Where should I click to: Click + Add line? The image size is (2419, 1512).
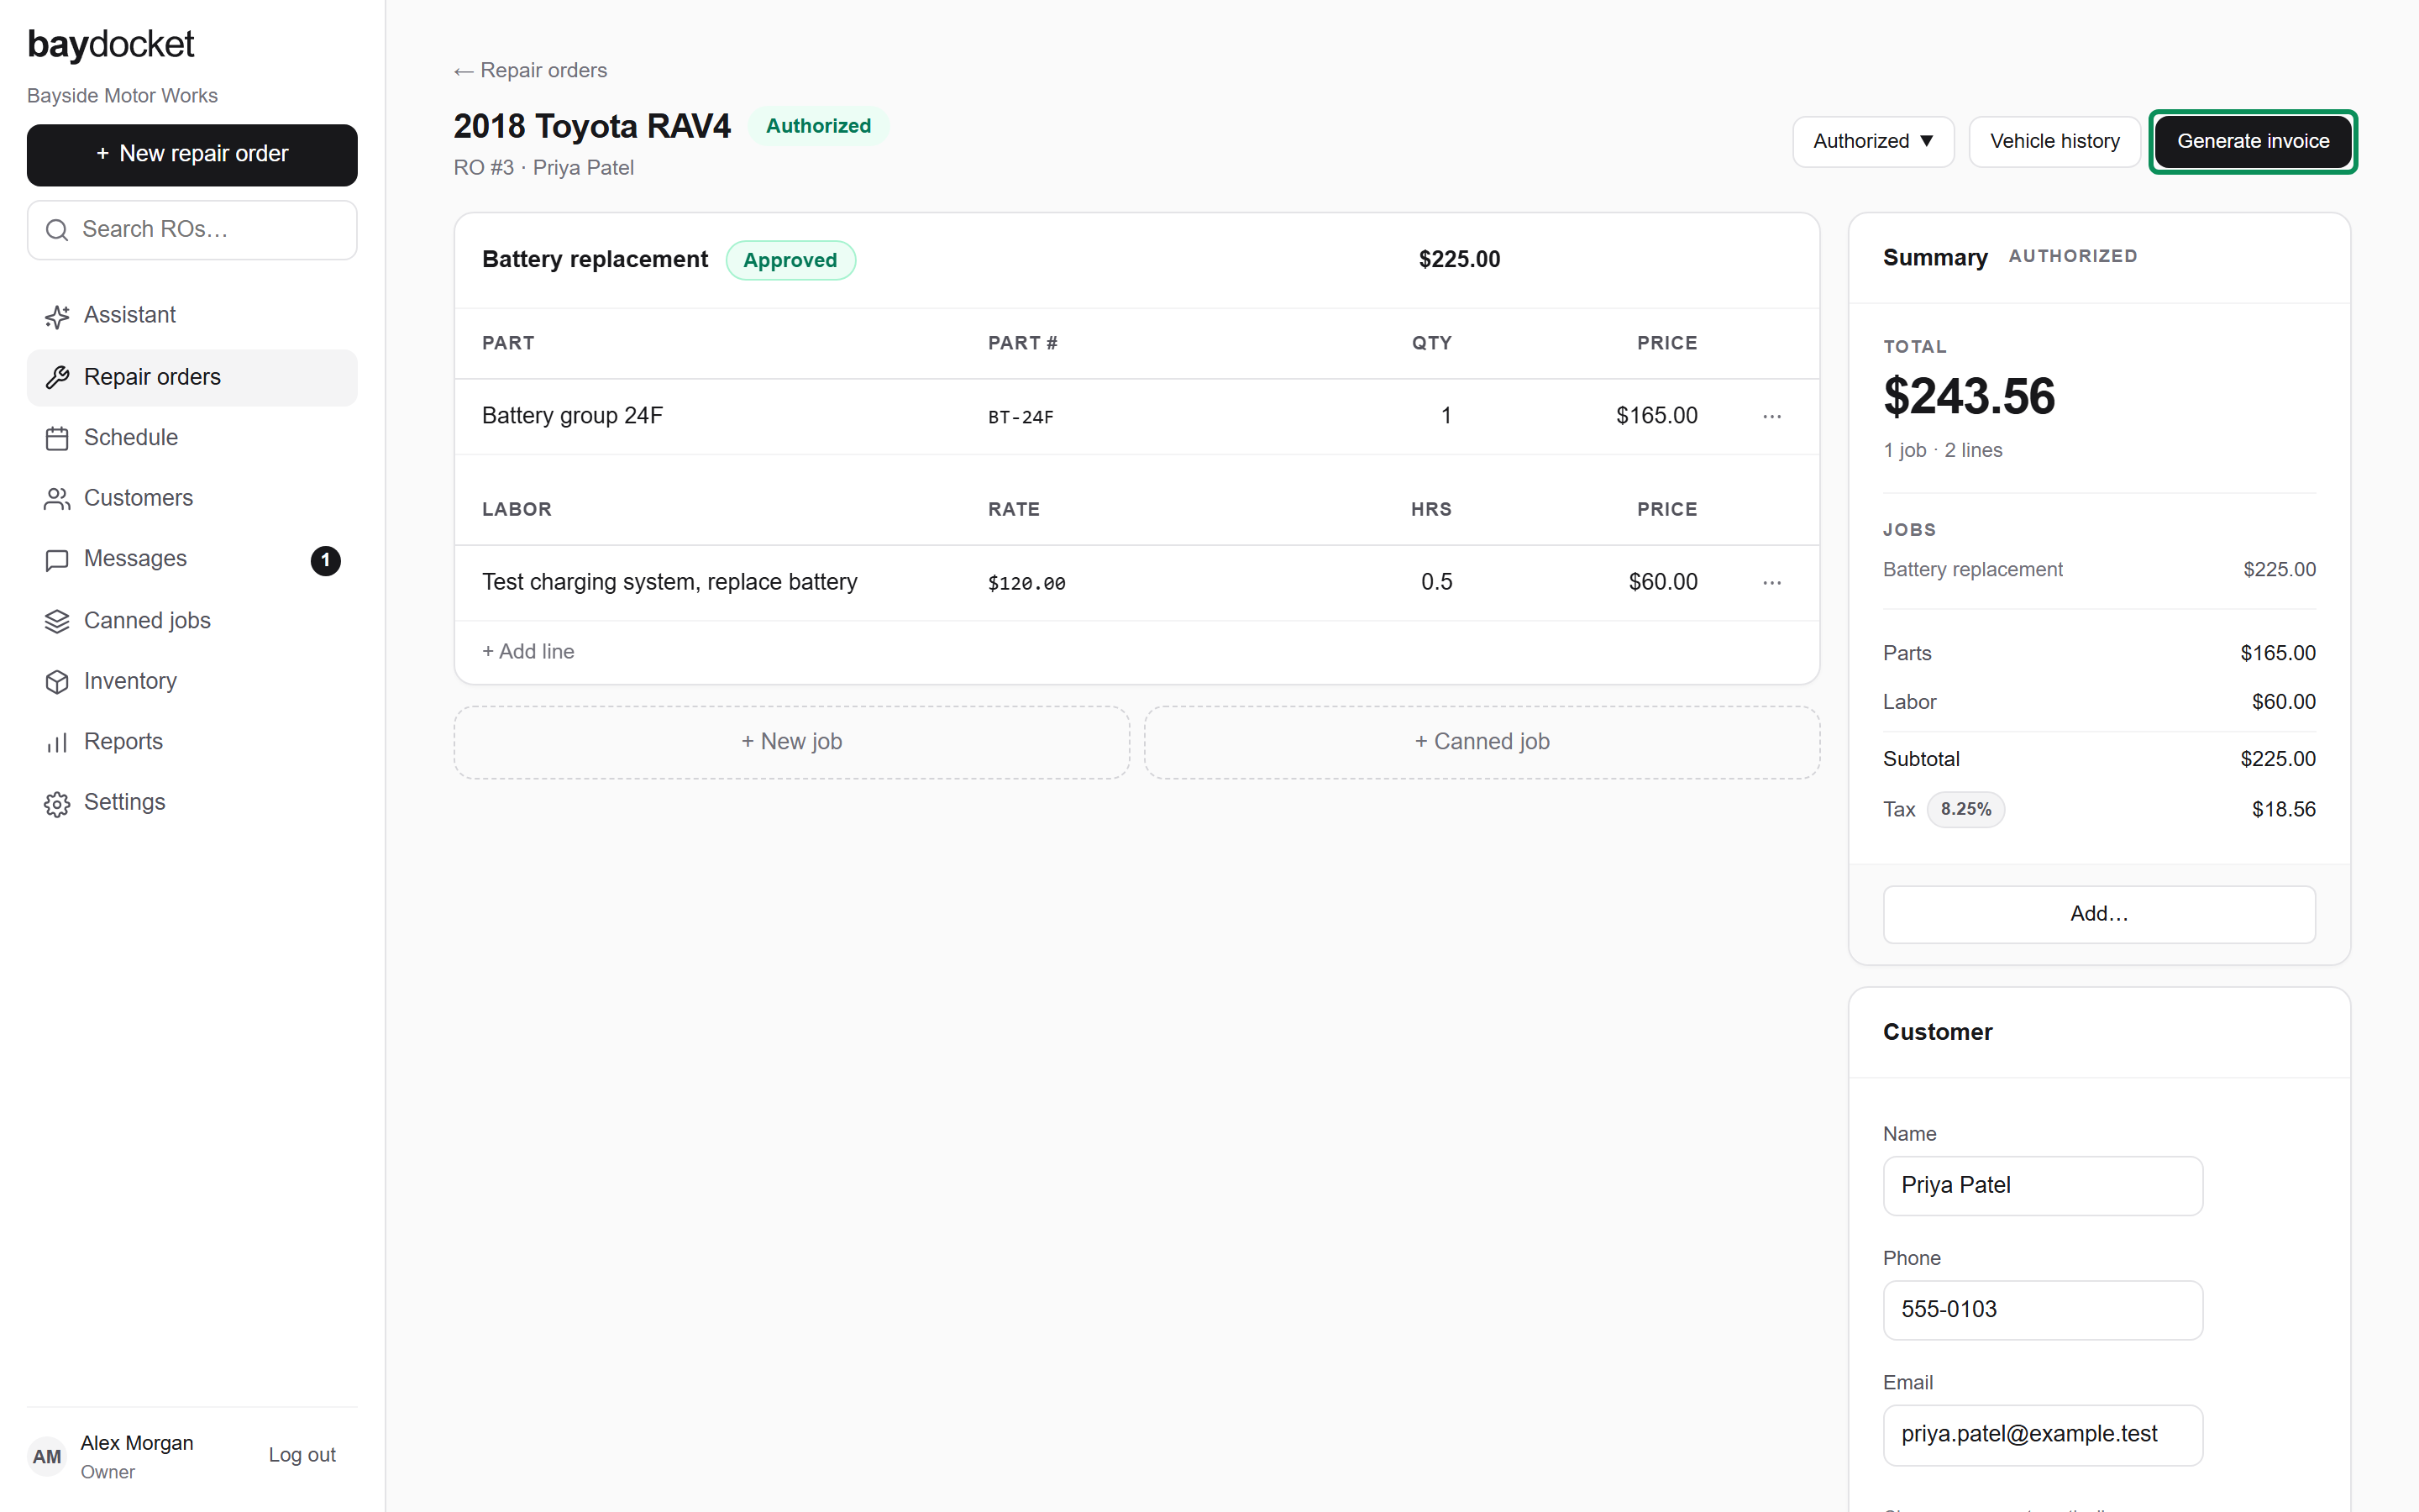[527, 651]
